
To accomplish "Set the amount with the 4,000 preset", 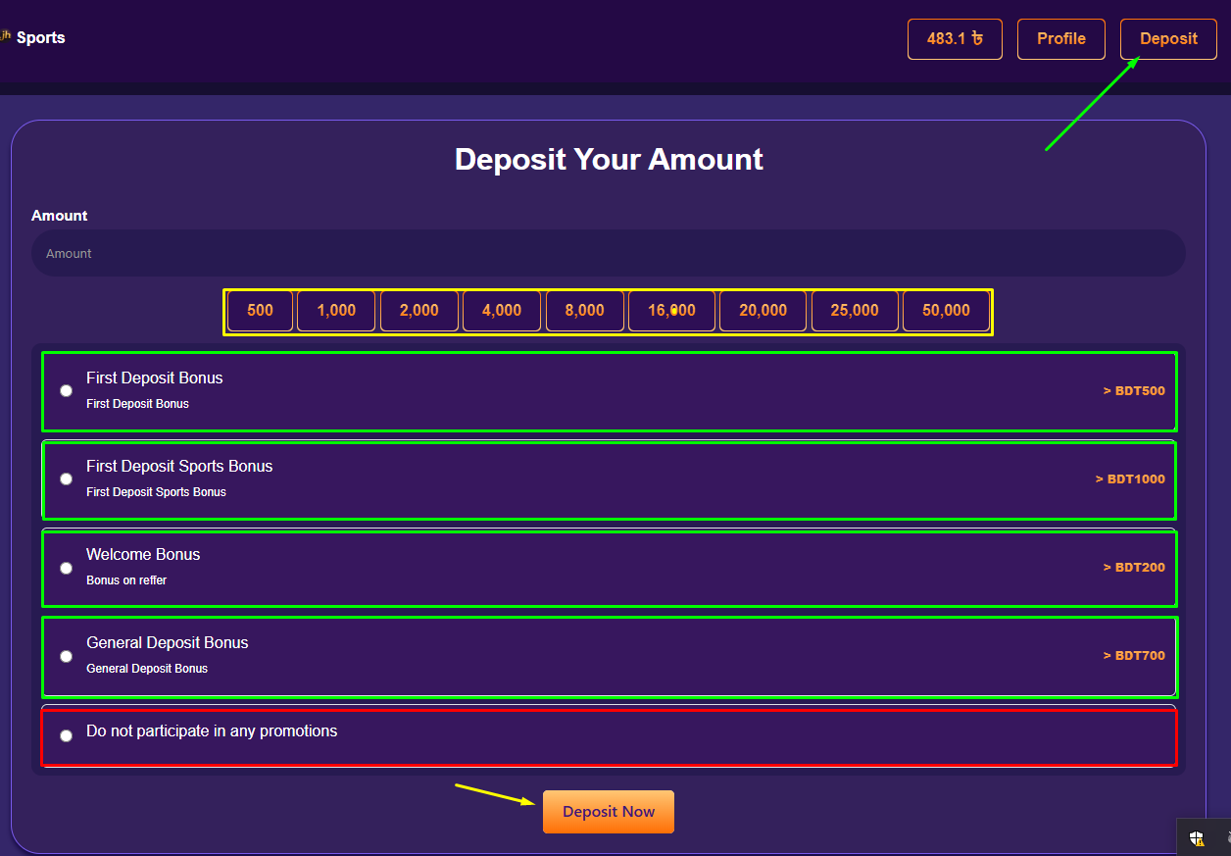I will pyautogui.click(x=501, y=311).
